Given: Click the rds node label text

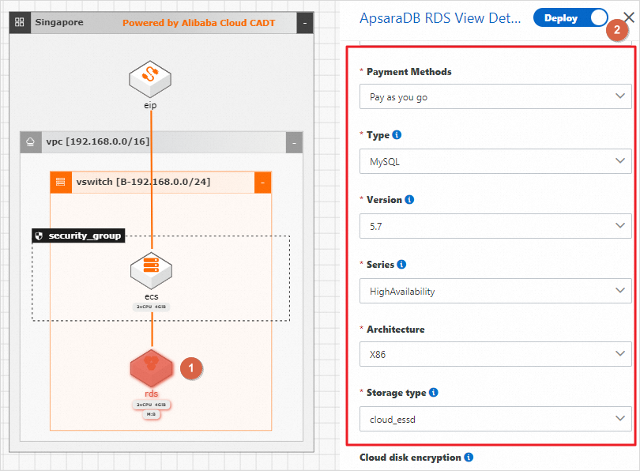Looking at the screenshot, I should click(x=152, y=394).
